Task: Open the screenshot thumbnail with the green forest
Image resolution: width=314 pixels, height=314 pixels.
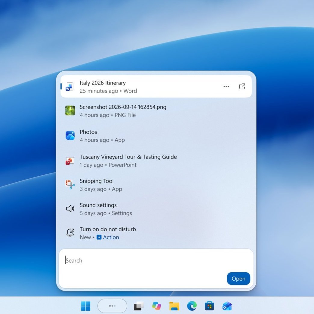Action: pyautogui.click(x=70, y=111)
